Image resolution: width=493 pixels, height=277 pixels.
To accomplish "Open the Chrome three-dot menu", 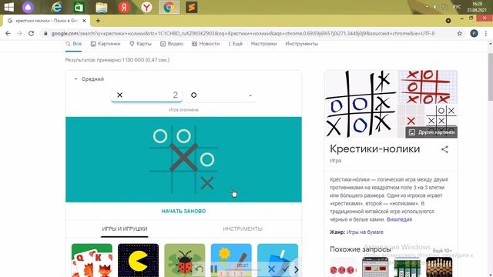I will pyautogui.click(x=486, y=33).
